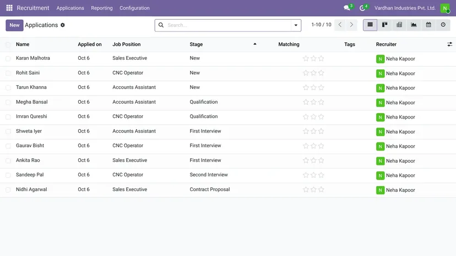Image resolution: width=456 pixels, height=256 pixels.
Task: Go to previous page of records
Action: (x=340, y=25)
